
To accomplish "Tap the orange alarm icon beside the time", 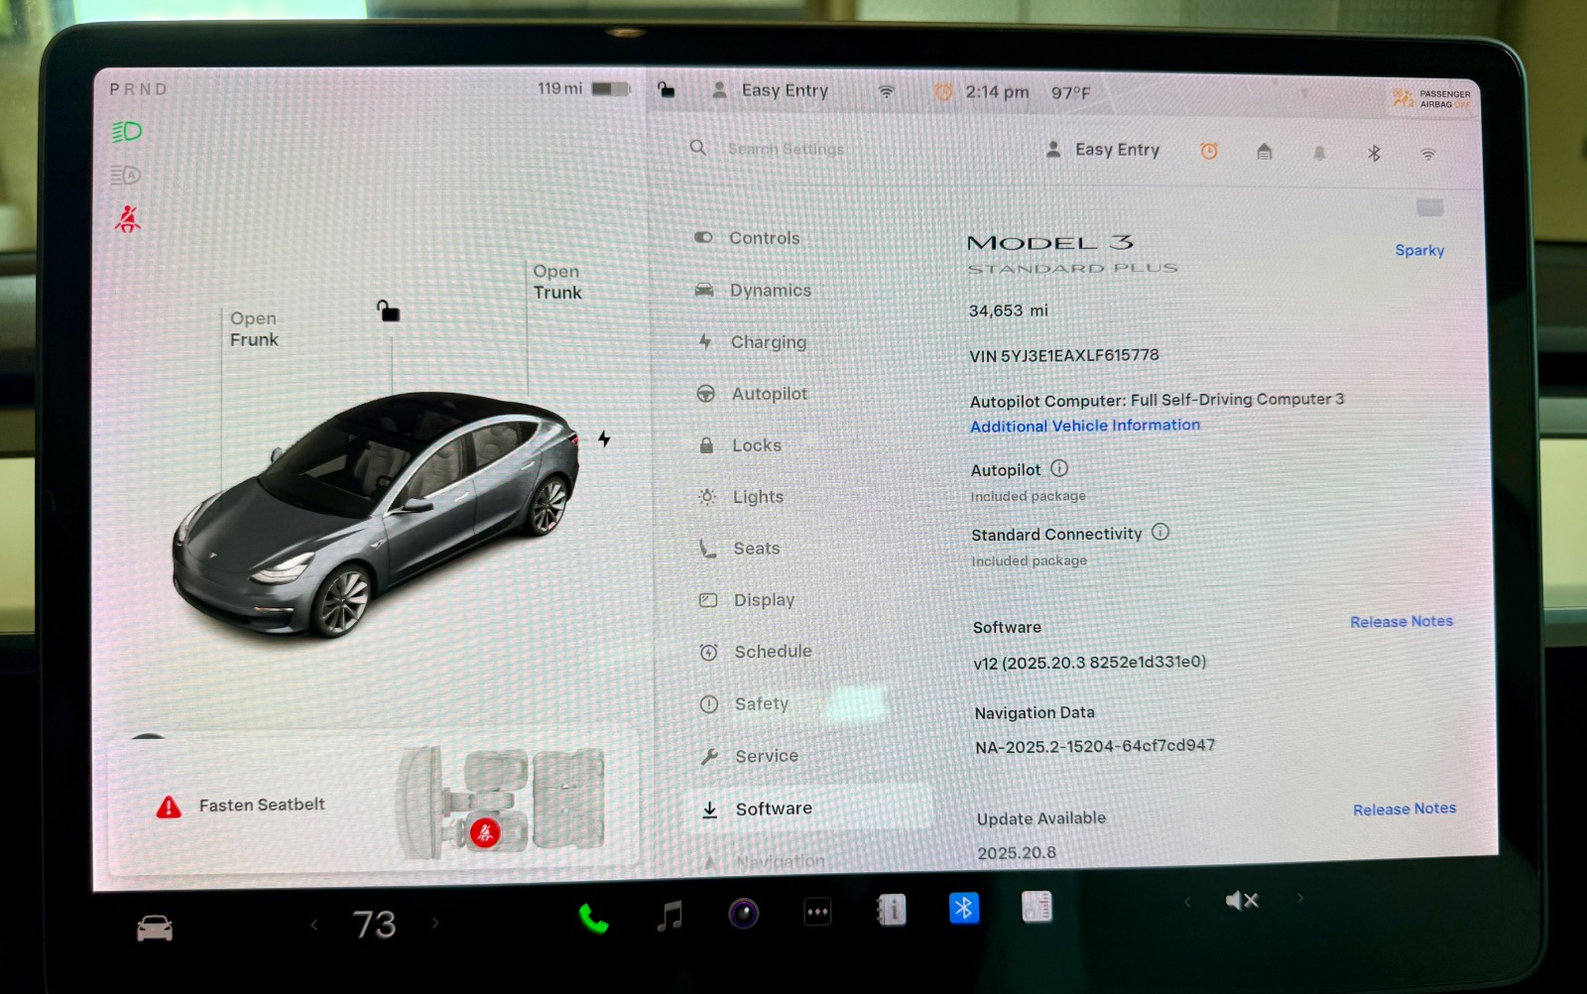I will coord(943,91).
